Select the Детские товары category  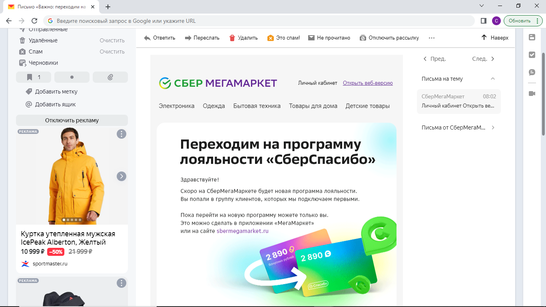point(368,106)
